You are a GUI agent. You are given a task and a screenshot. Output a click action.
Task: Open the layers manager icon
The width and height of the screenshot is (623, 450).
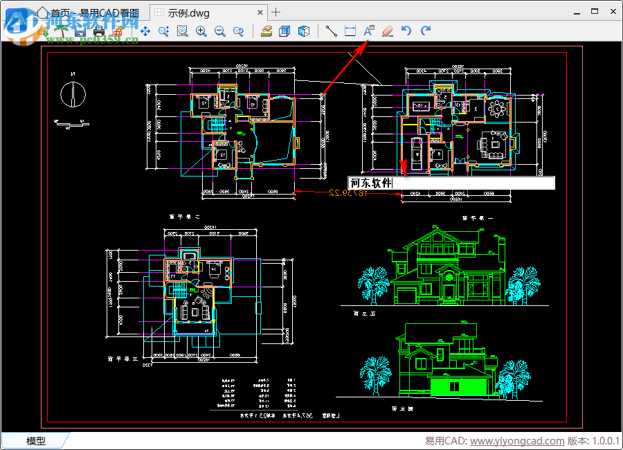(x=266, y=31)
